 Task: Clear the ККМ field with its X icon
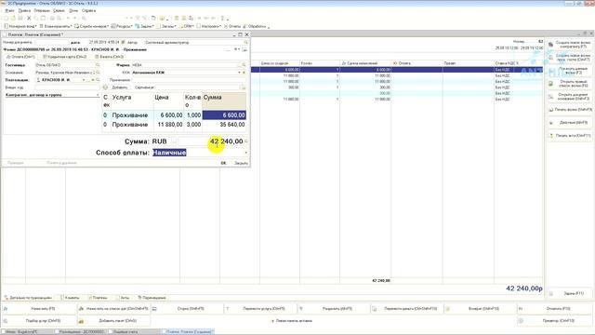pos(244,73)
